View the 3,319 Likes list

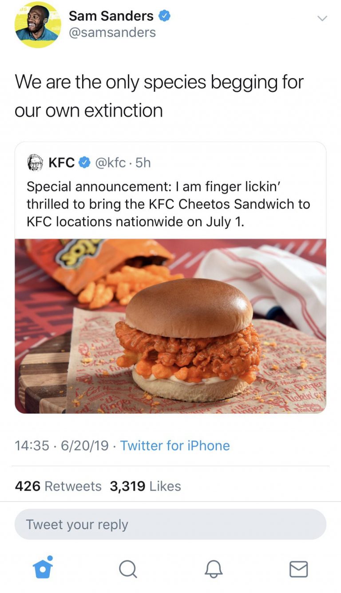click(x=145, y=486)
